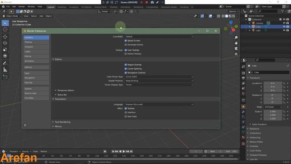Select the Rotate tool
This screenshot has height=164, width=291.
pos(5,43)
